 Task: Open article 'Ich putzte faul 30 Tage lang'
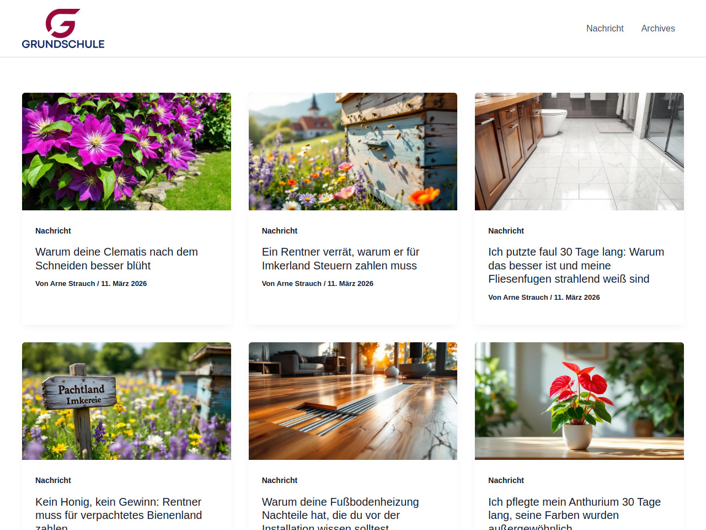[x=576, y=265]
